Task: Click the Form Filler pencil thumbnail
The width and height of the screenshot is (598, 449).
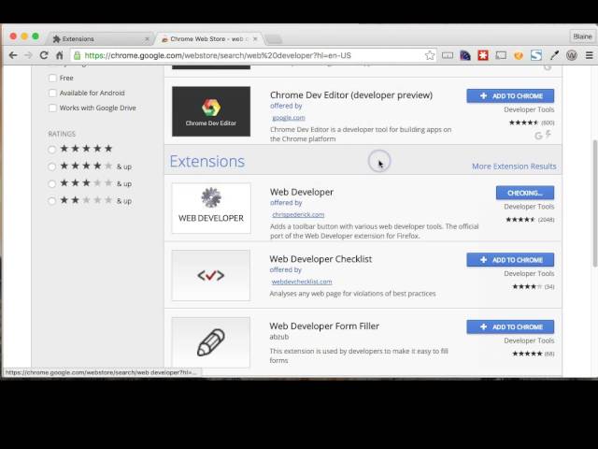Action: (x=211, y=342)
